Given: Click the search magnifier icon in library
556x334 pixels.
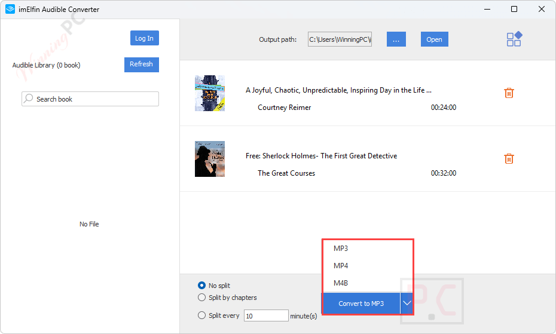Looking at the screenshot, I should [29, 98].
